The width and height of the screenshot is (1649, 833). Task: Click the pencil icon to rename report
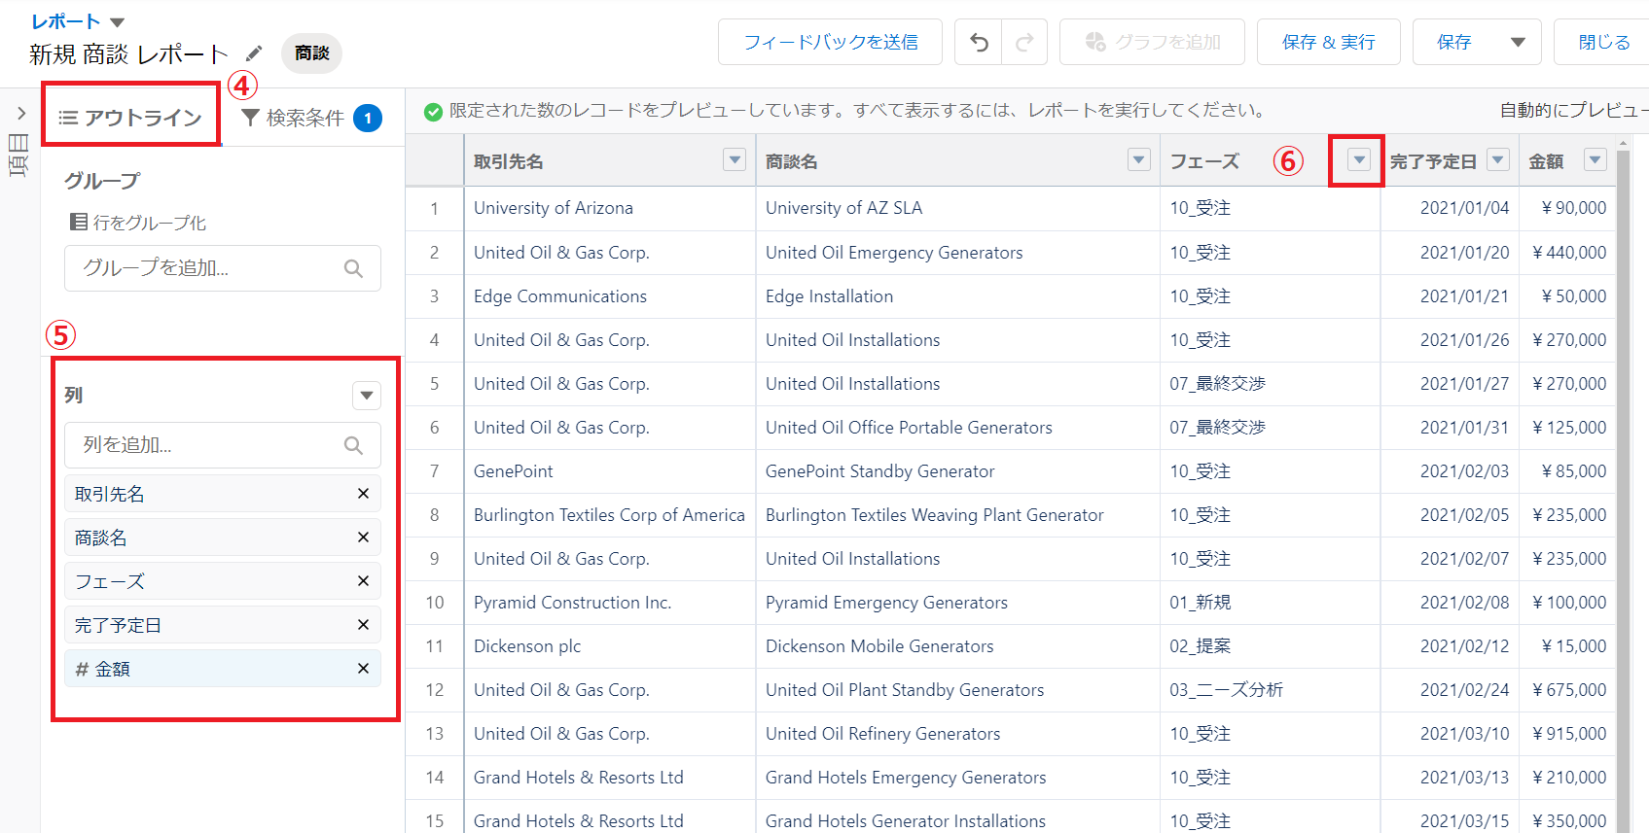(254, 53)
